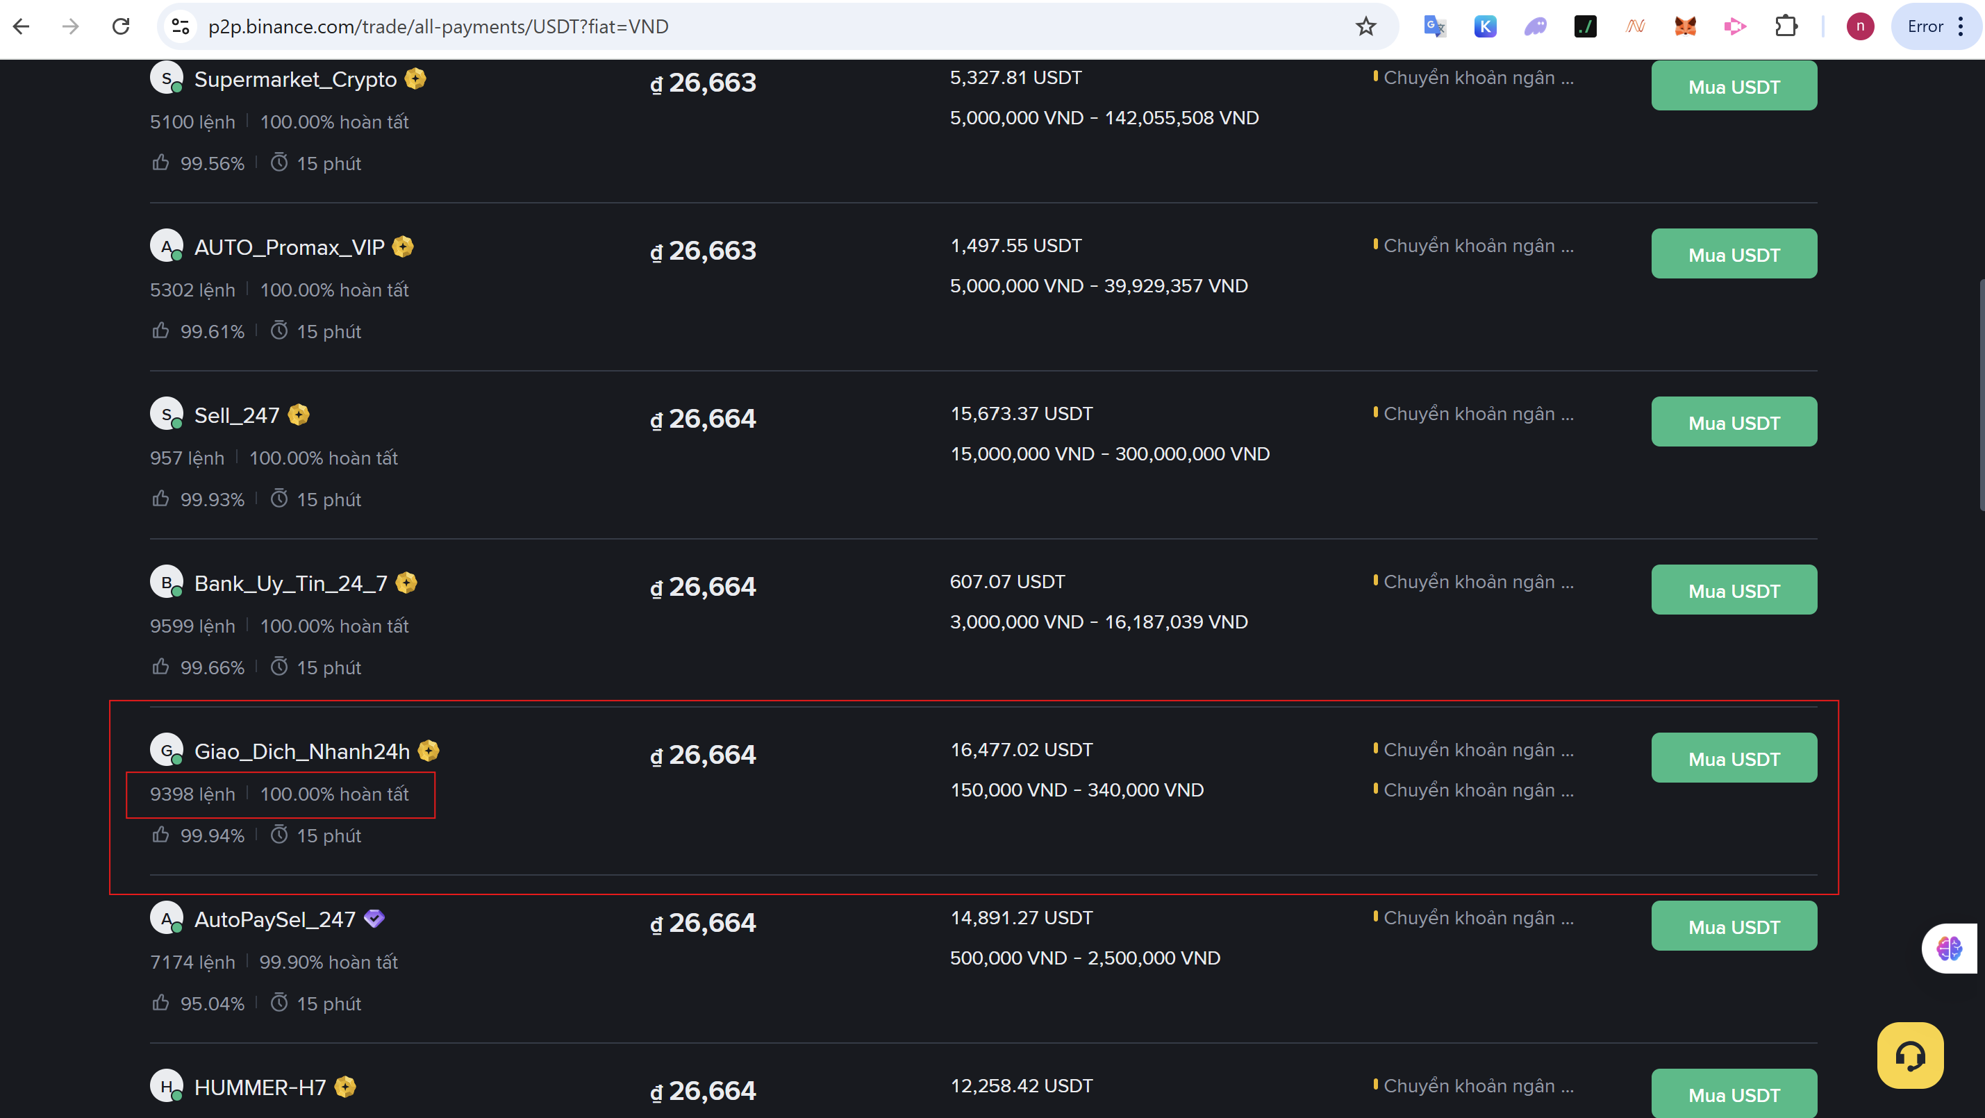The height and width of the screenshot is (1118, 1985).
Task: Click Mua USDT for Bank_Uy_Tin_24_7
Action: point(1733,590)
